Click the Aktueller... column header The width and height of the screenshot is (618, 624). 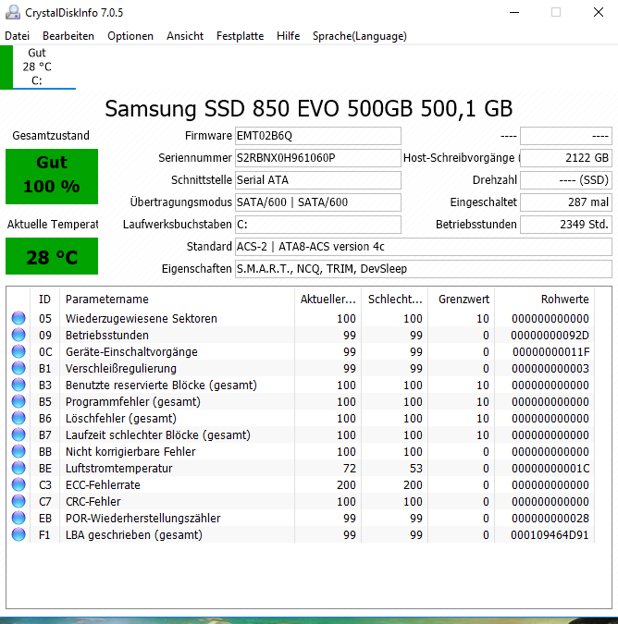pyautogui.click(x=328, y=299)
